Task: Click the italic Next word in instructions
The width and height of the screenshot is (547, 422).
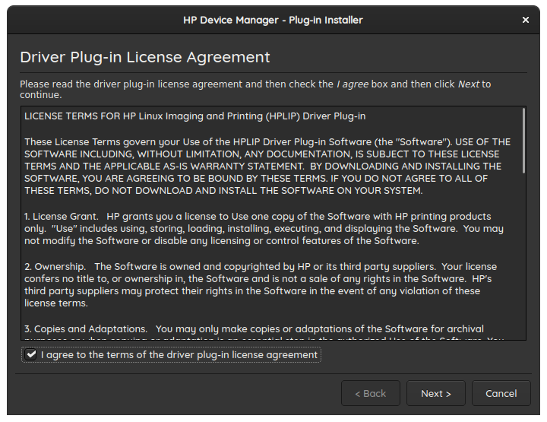Action: [x=468, y=84]
